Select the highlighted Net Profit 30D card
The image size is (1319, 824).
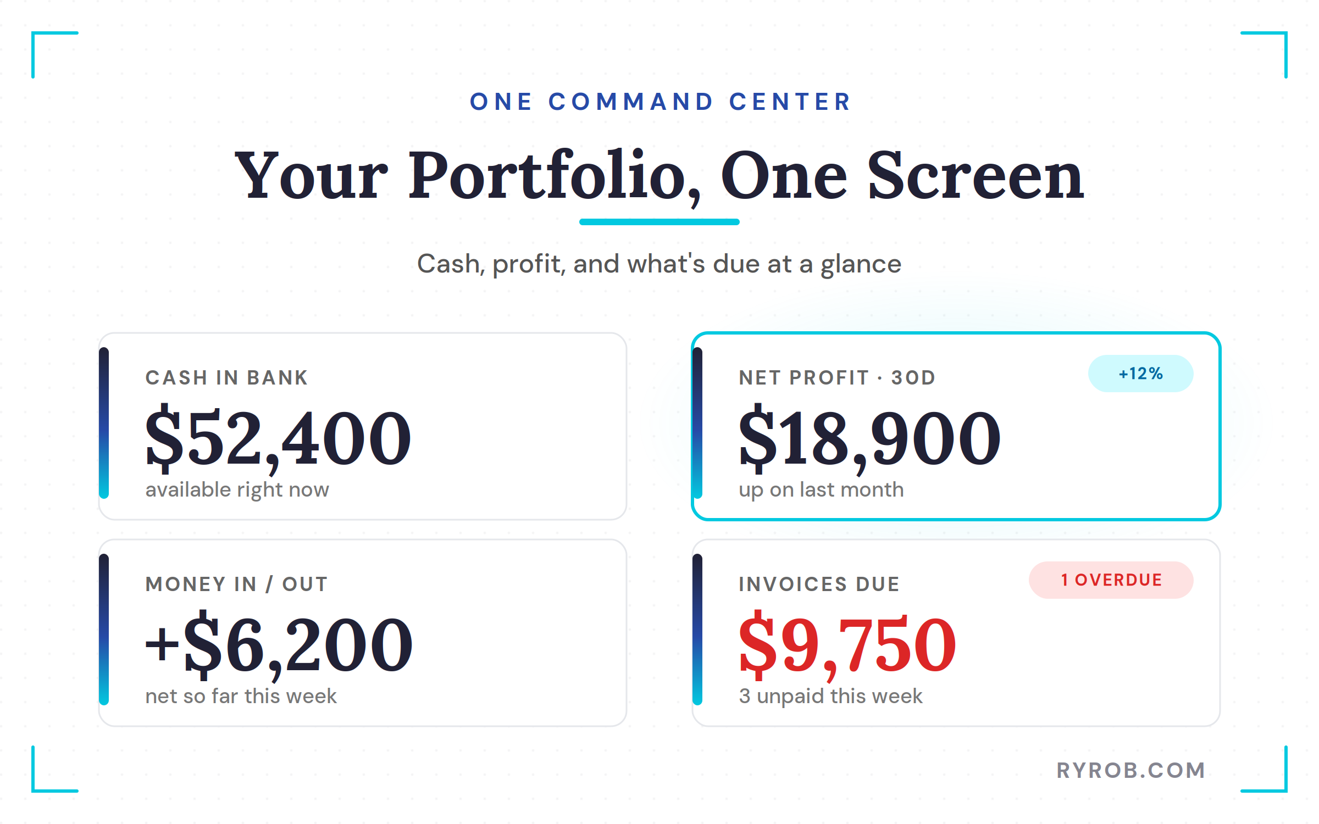coord(956,426)
